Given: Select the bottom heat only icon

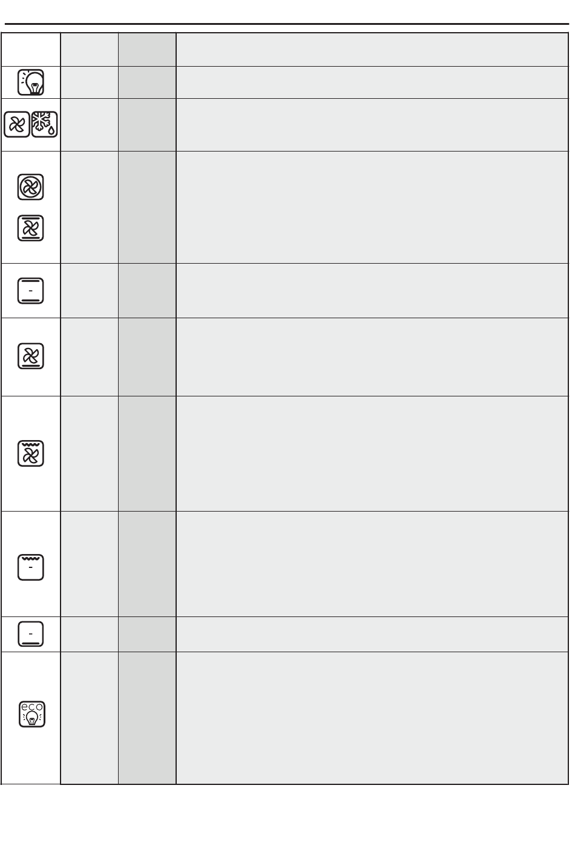Looking at the screenshot, I should pos(30,633).
